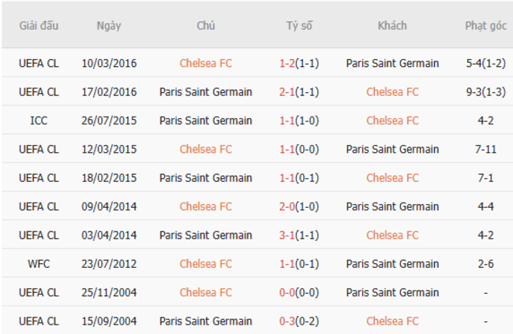
Task: Select the ICC league cell
Action: click(x=39, y=121)
